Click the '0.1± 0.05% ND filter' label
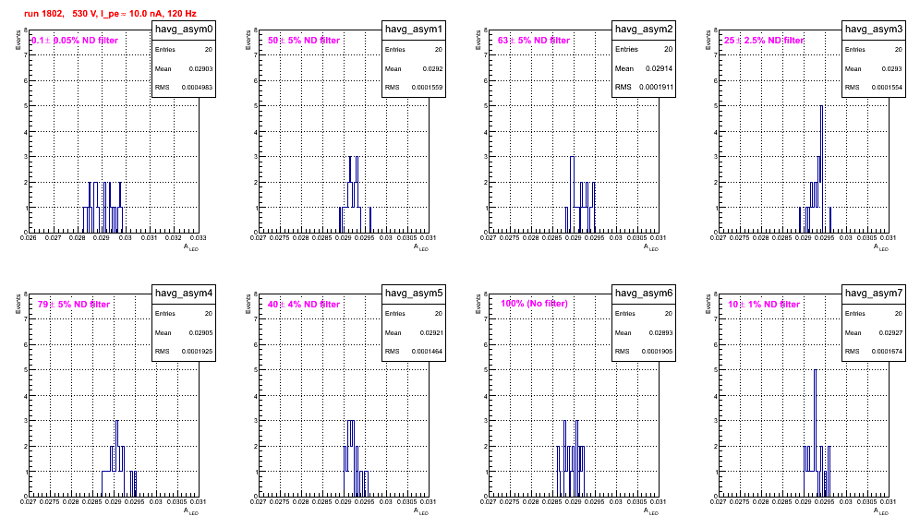 [x=75, y=41]
